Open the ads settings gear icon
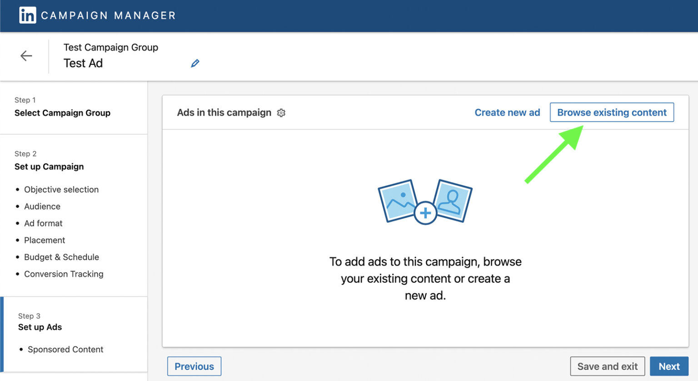 tap(281, 113)
